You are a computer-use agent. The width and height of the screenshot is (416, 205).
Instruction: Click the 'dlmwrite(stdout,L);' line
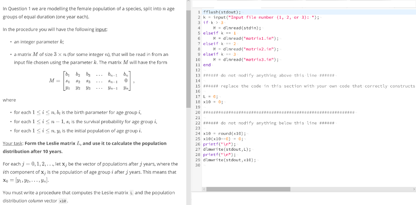(x=227, y=149)
